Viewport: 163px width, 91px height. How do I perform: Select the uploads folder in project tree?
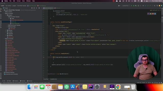(10, 35)
